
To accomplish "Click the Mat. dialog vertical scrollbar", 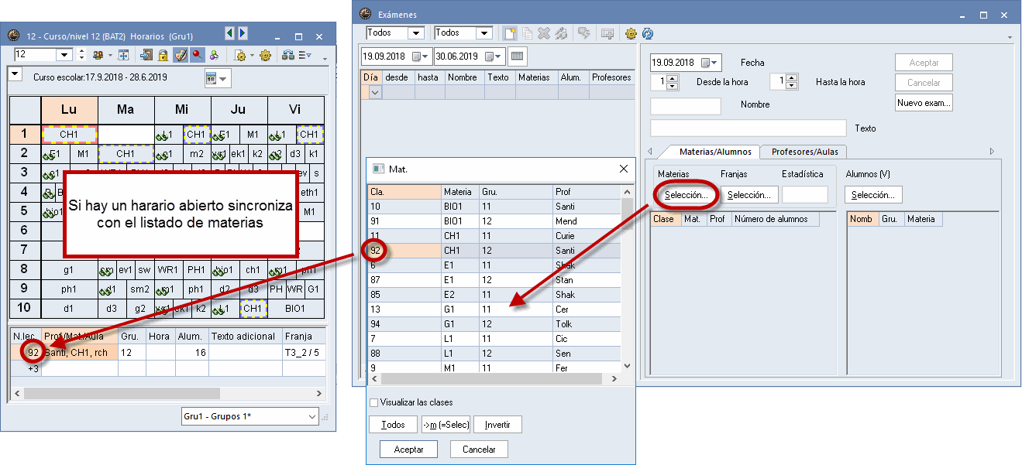I will click(x=627, y=279).
